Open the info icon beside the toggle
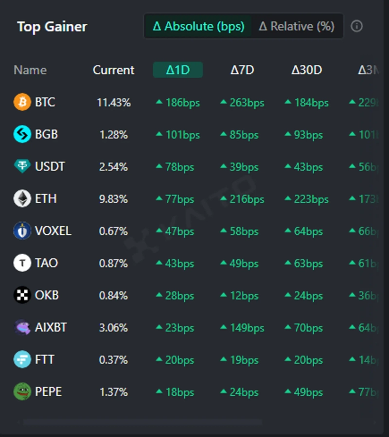The image size is (389, 437). tap(357, 26)
